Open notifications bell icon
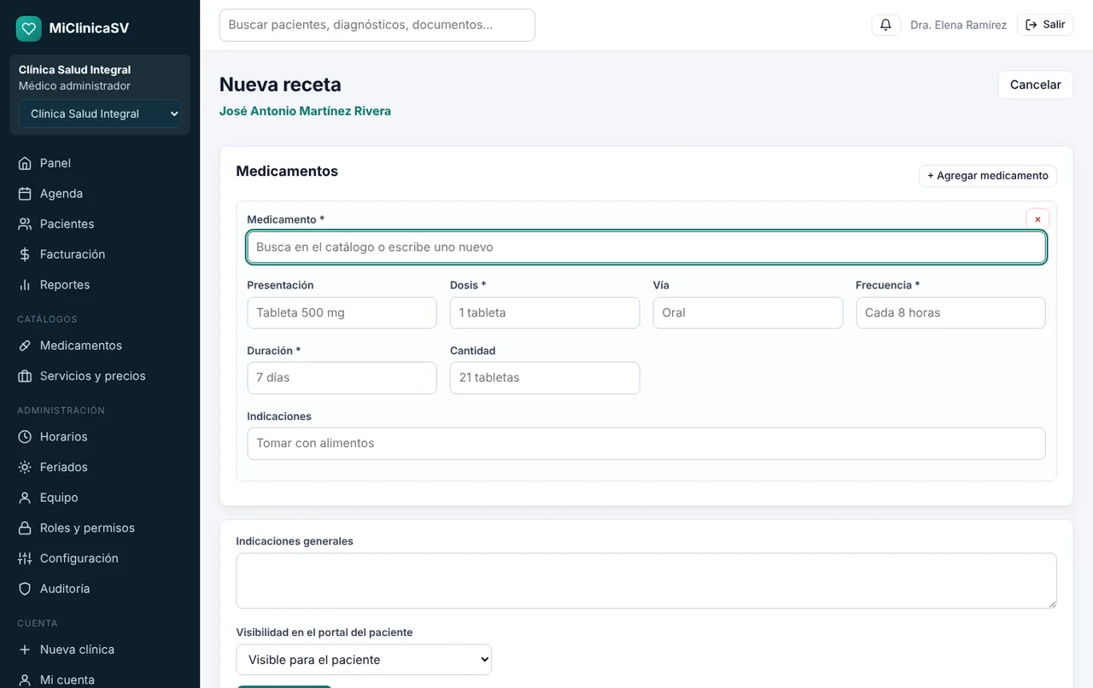The width and height of the screenshot is (1093, 688). pyautogui.click(x=886, y=25)
